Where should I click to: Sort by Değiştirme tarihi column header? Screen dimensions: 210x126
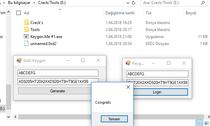coord(120,13)
